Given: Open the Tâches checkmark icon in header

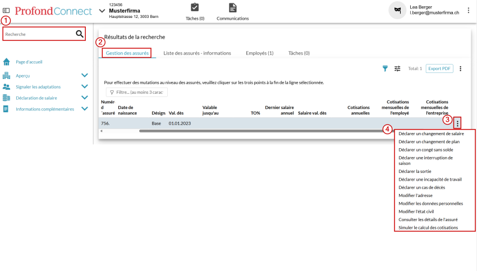Looking at the screenshot, I should pyautogui.click(x=195, y=8).
